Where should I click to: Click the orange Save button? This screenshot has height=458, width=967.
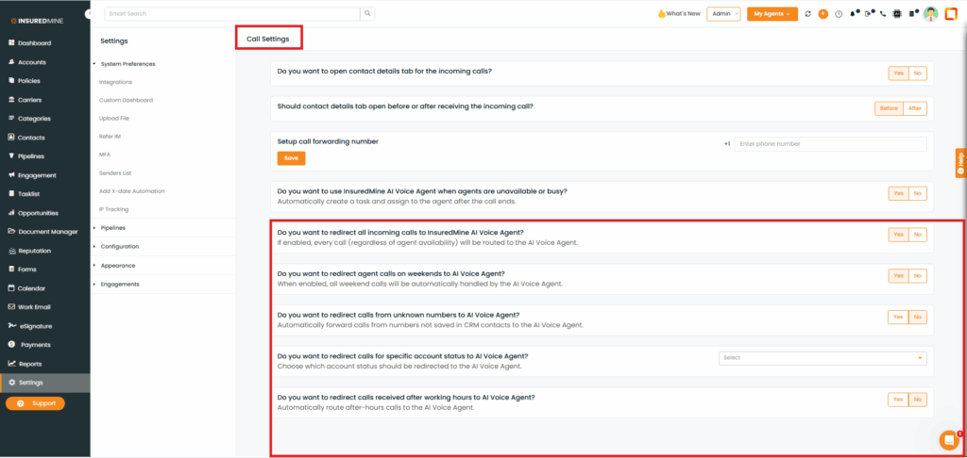pyautogui.click(x=291, y=158)
